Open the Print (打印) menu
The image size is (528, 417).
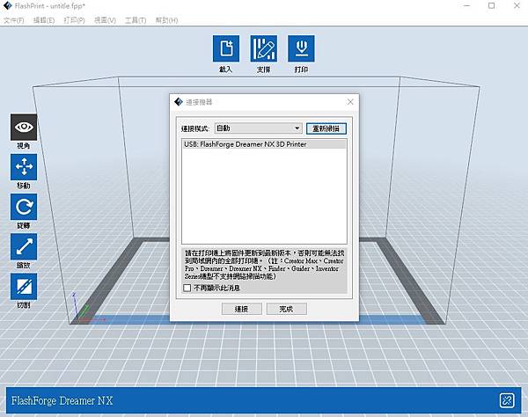74,20
